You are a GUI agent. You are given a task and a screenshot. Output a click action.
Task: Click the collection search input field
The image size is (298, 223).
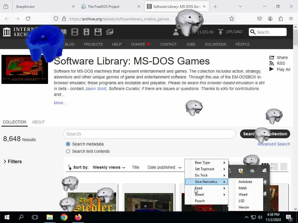tap(149, 134)
